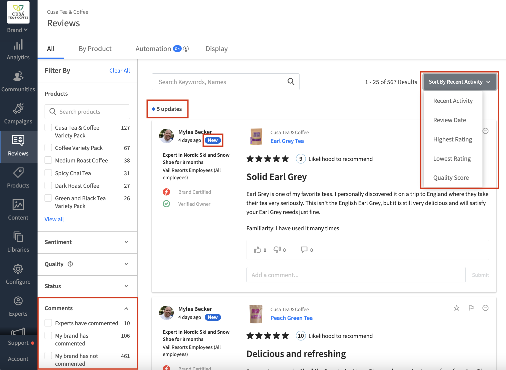Check My brand has not commented filter

48,356
